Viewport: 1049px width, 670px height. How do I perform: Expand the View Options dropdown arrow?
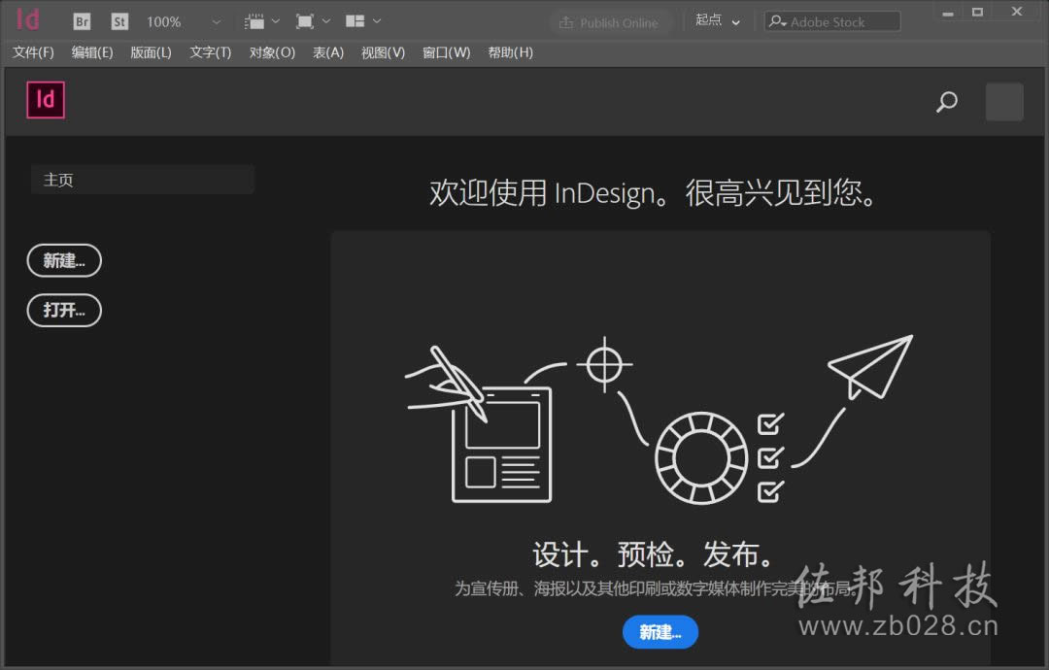click(276, 21)
